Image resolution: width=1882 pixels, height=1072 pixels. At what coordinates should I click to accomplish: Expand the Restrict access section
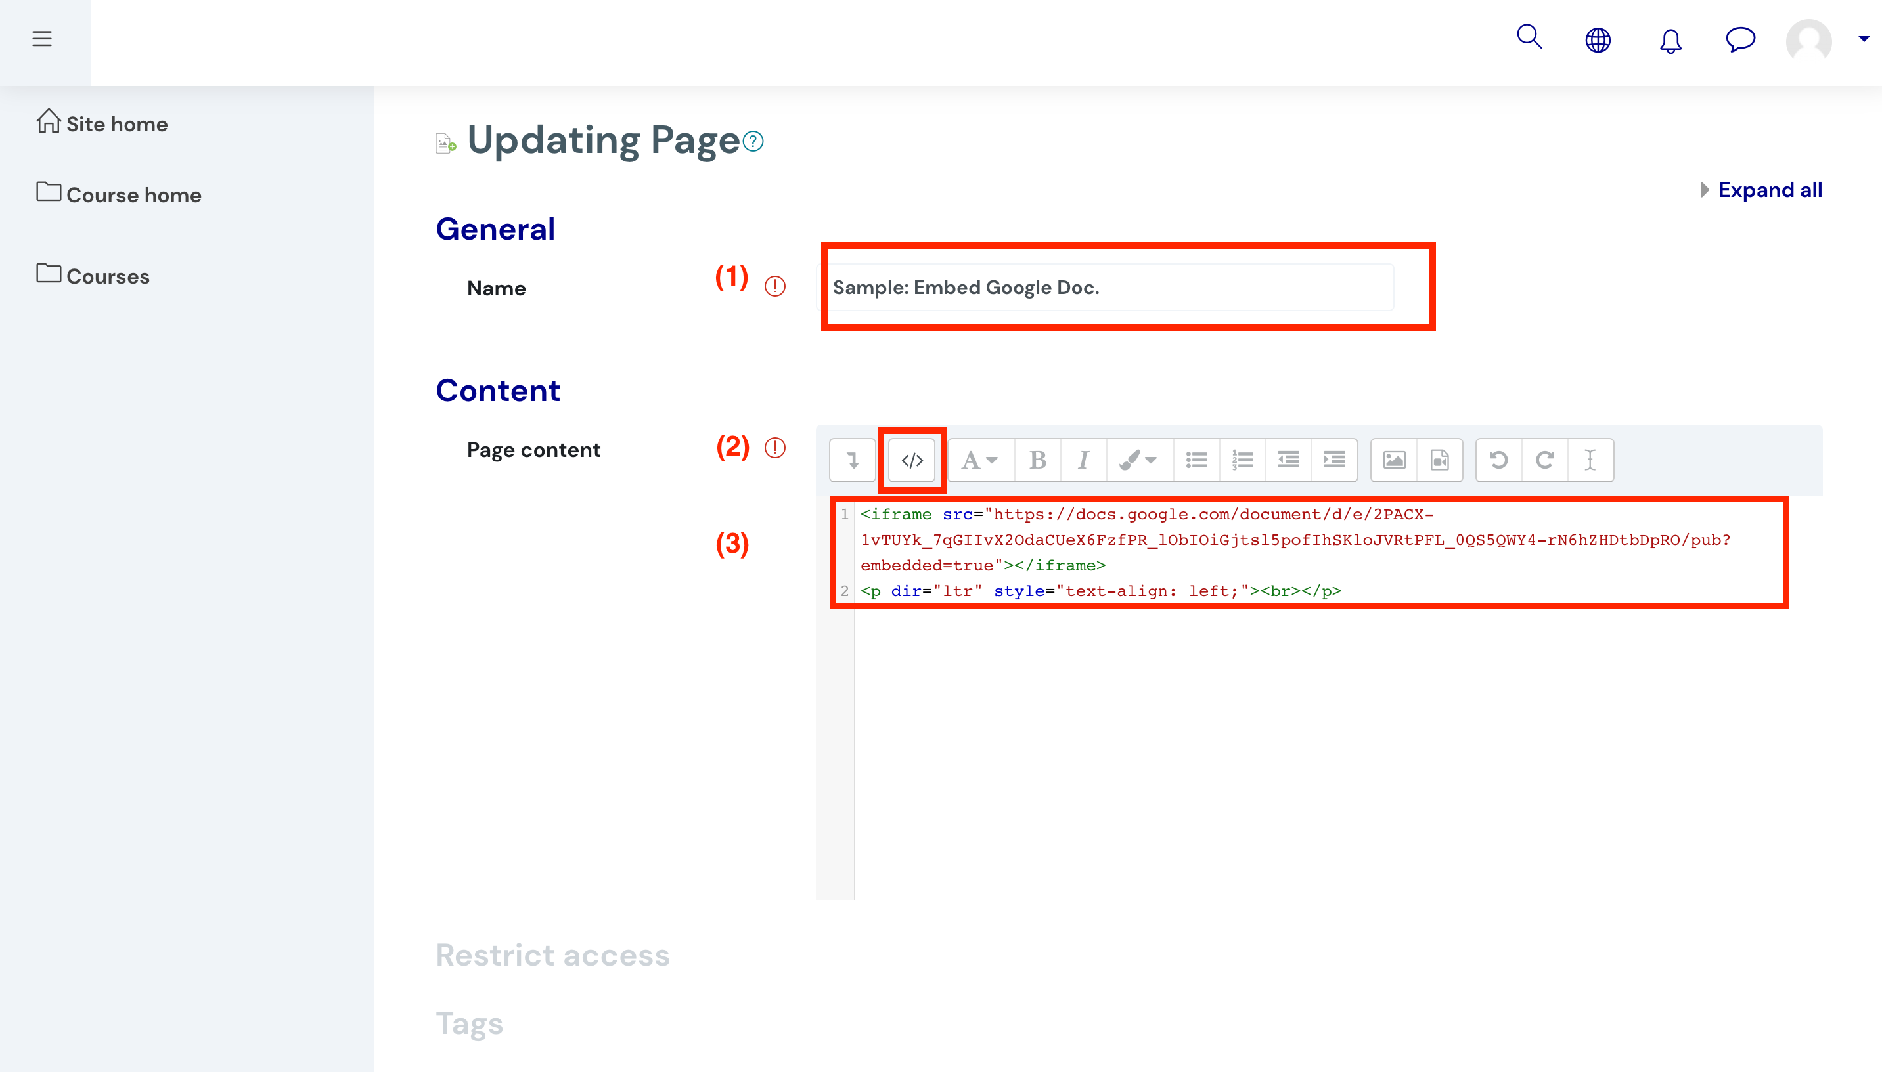click(552, 955)
